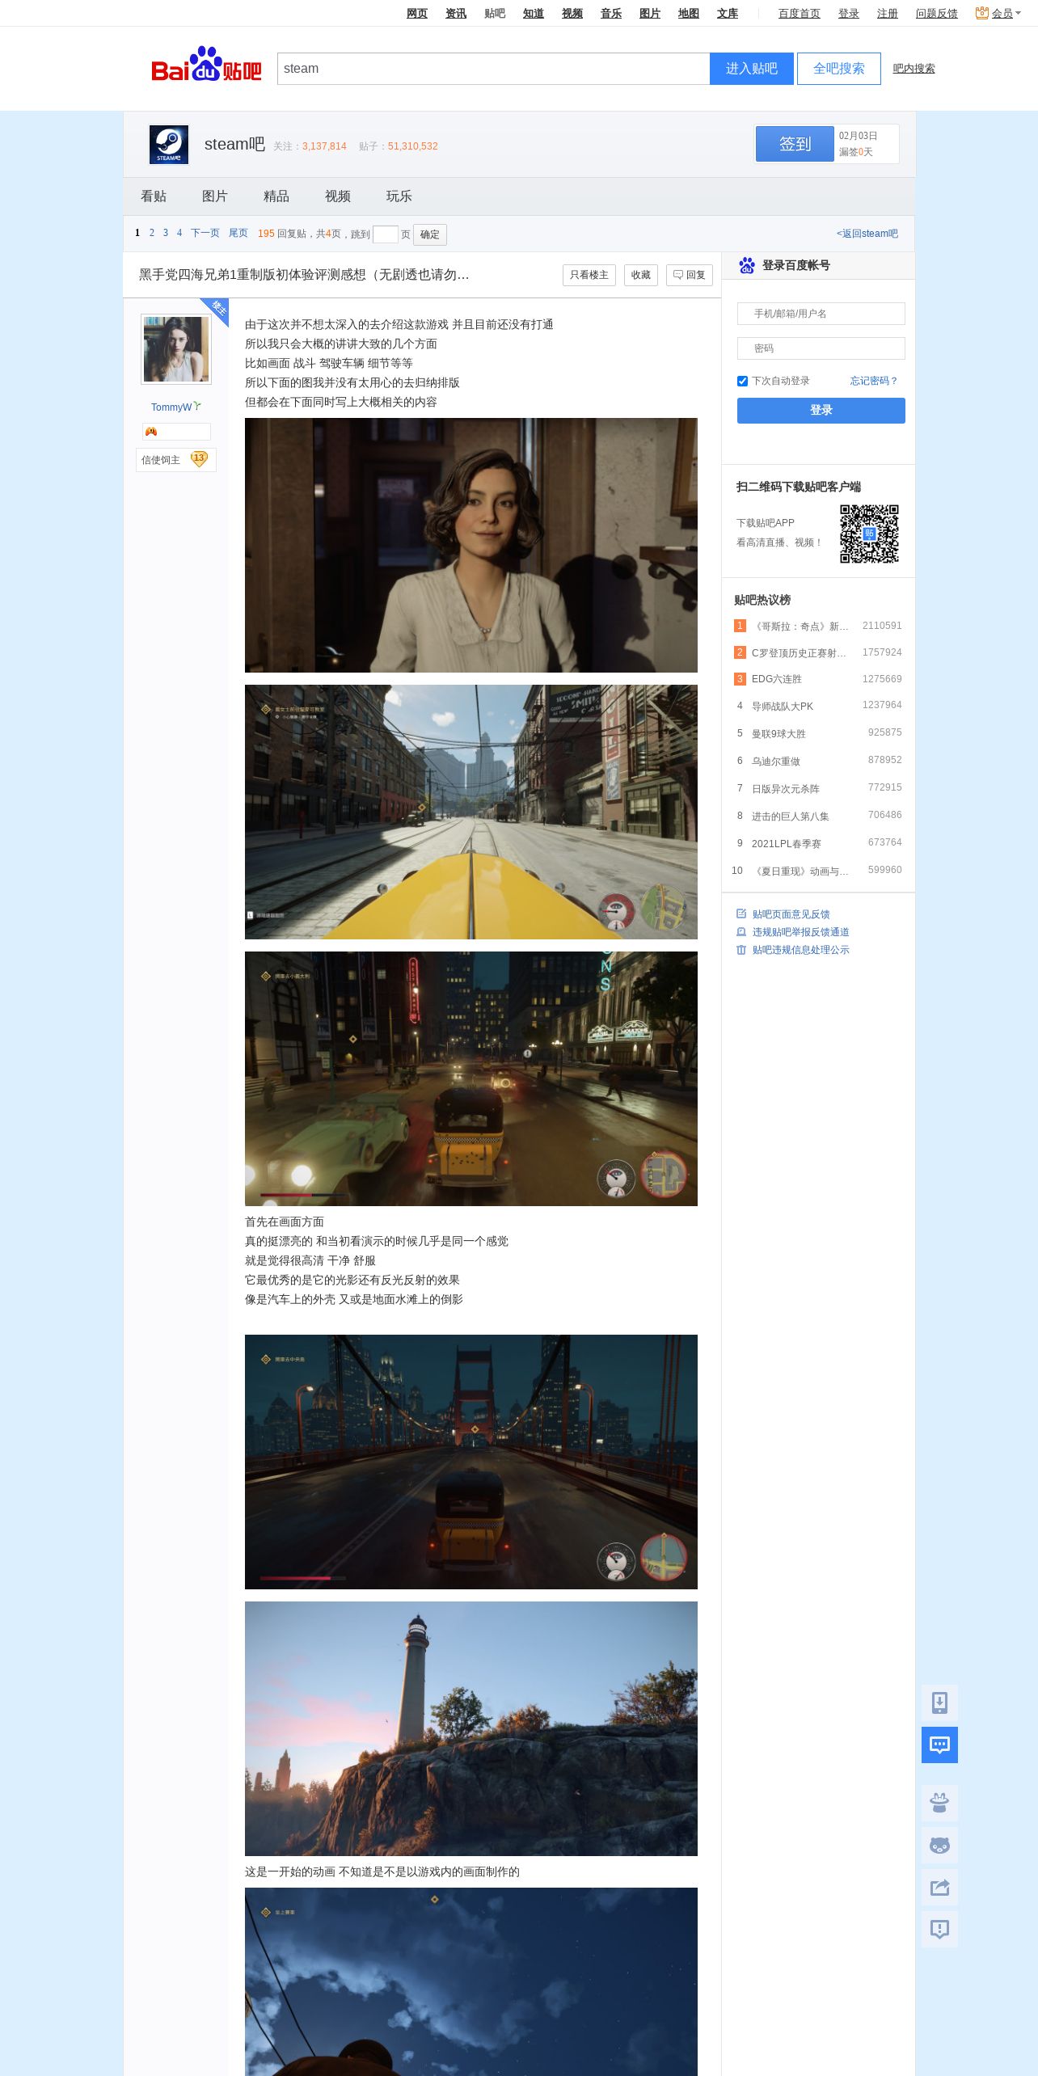Open hot topic 进击的巨人第八集

coord(791,816)
